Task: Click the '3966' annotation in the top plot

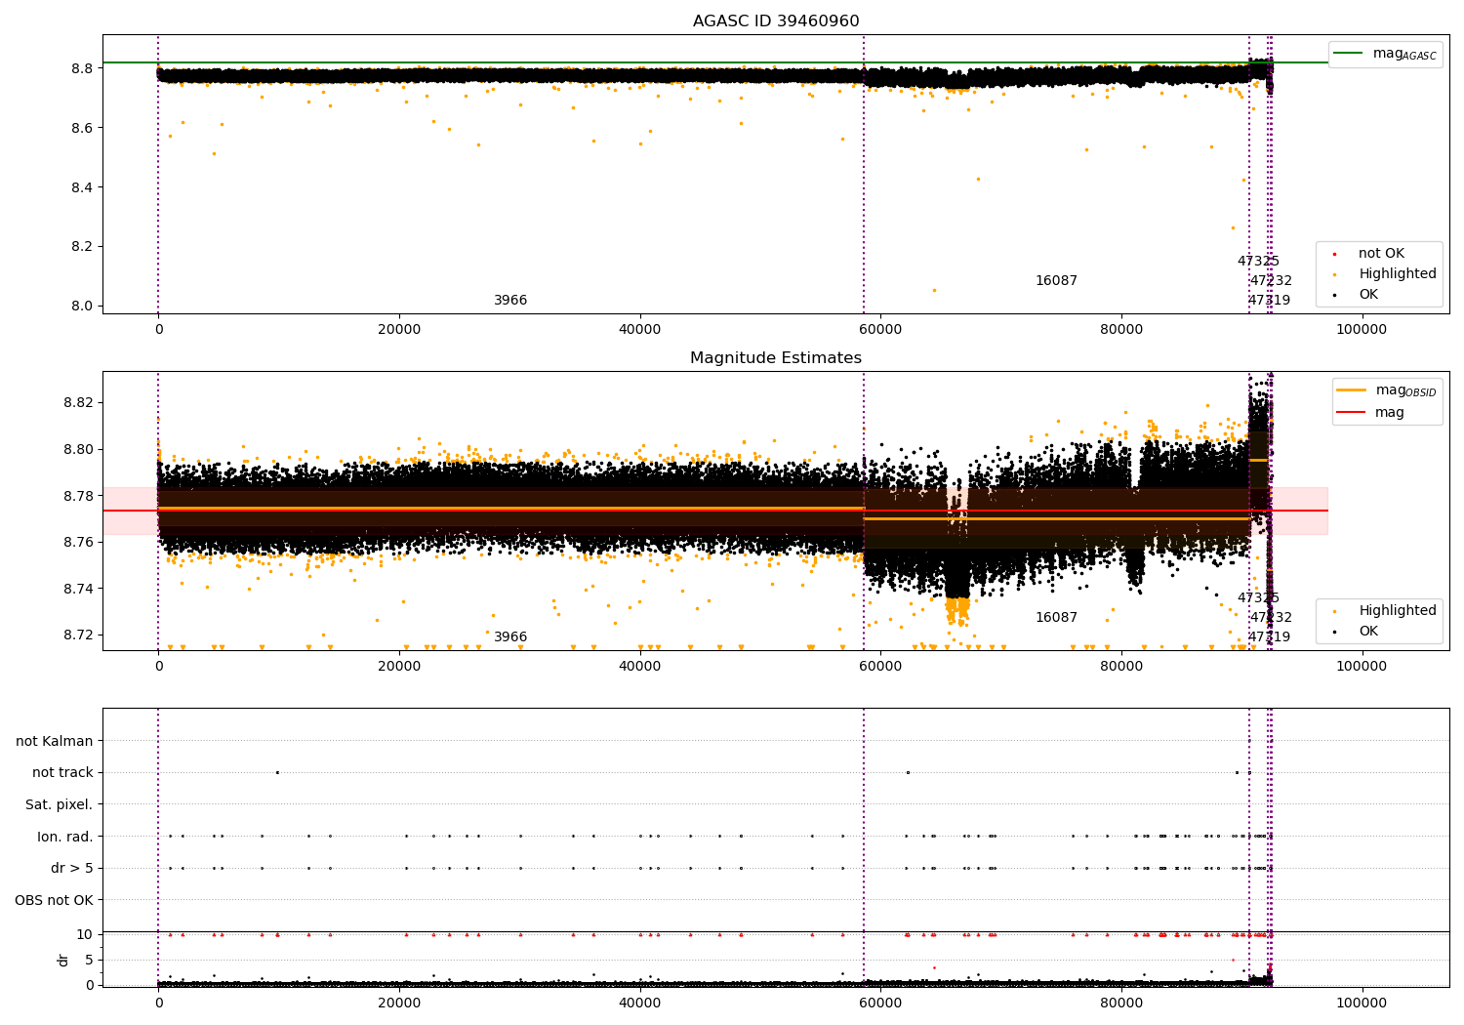Action: click(510, 301)
